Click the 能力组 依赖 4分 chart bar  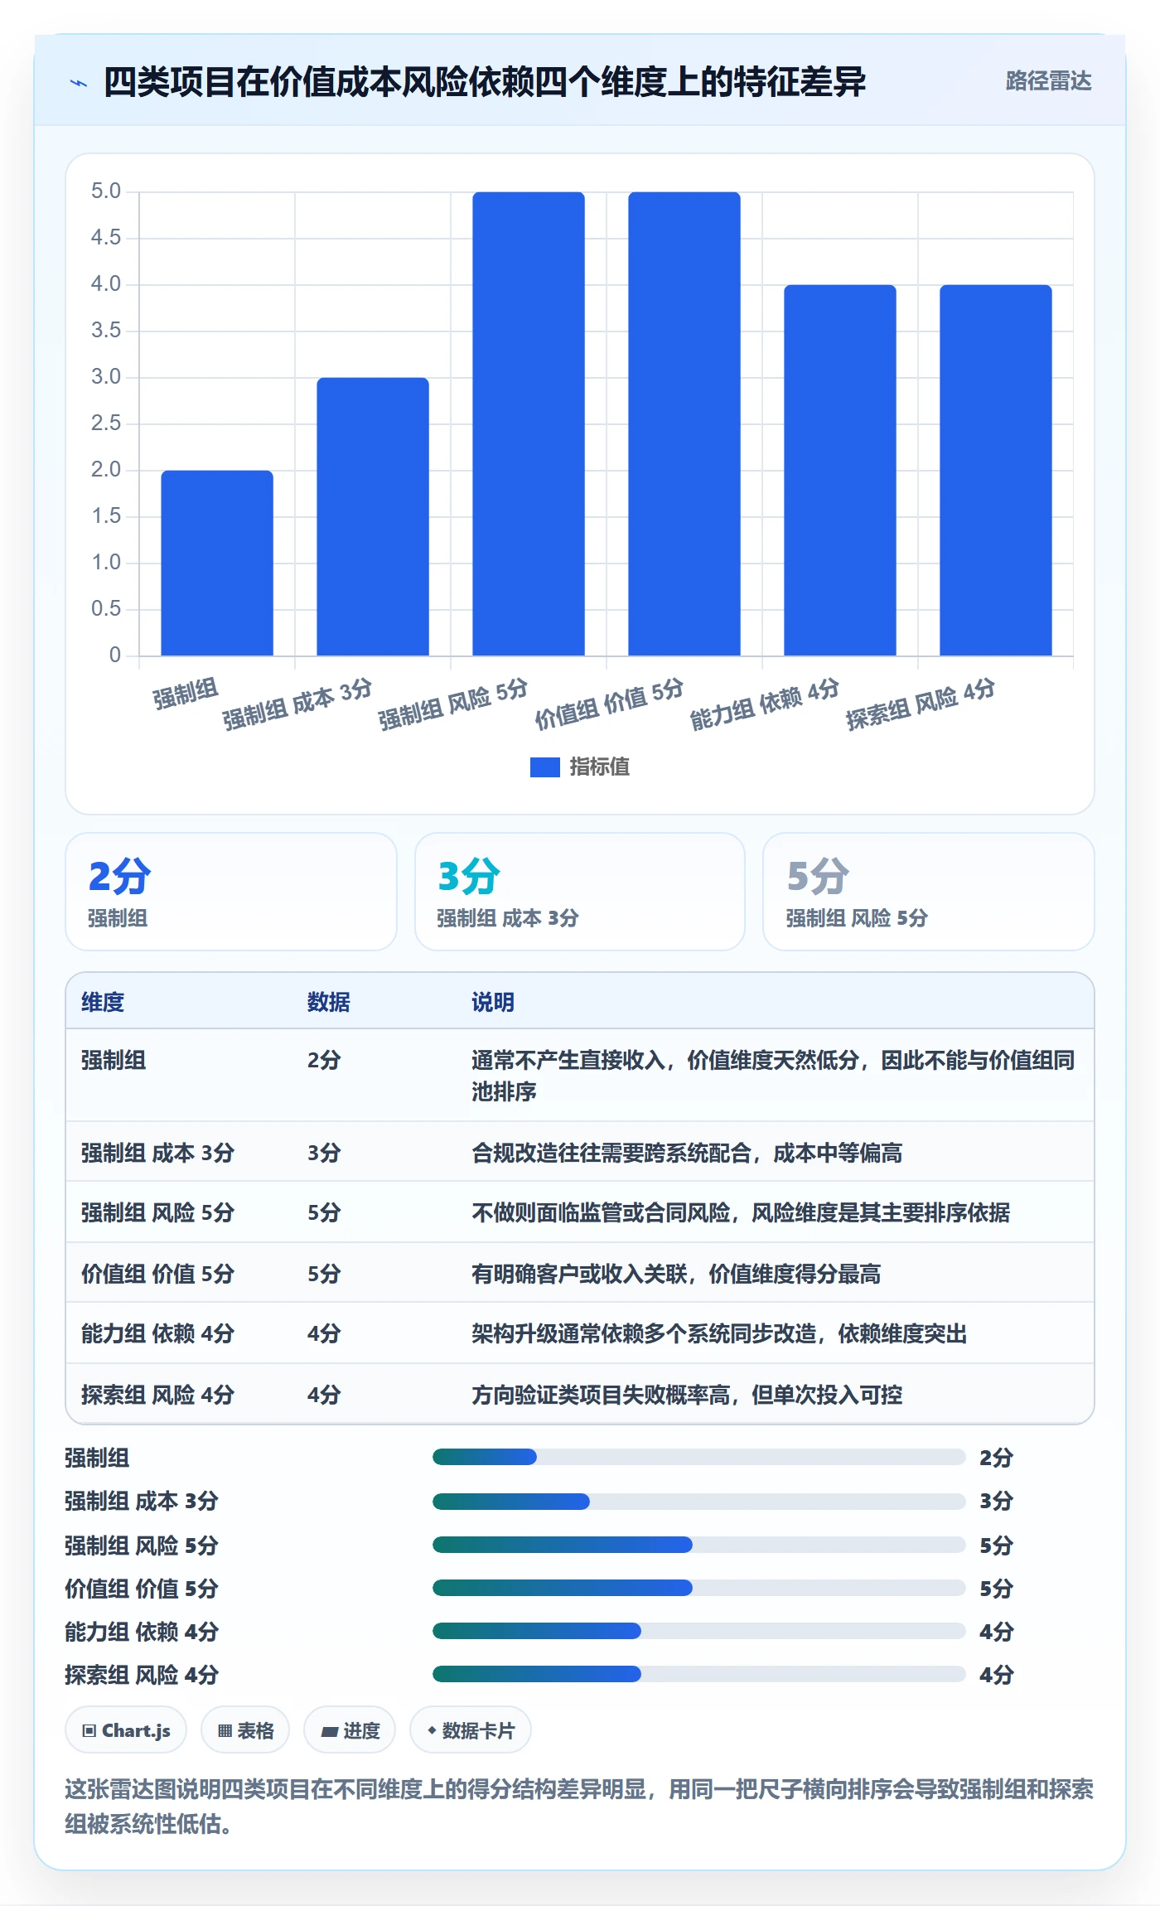point(840,471)
